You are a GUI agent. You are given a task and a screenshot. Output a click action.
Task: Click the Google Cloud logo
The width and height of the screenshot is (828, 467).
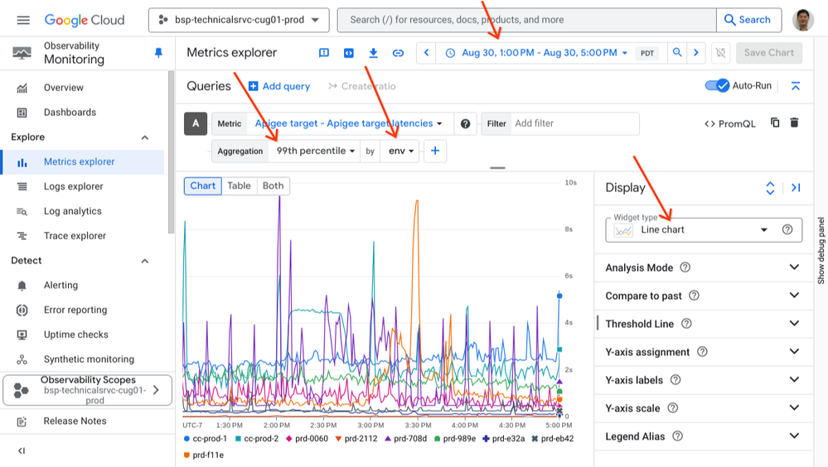coord(85,20)
